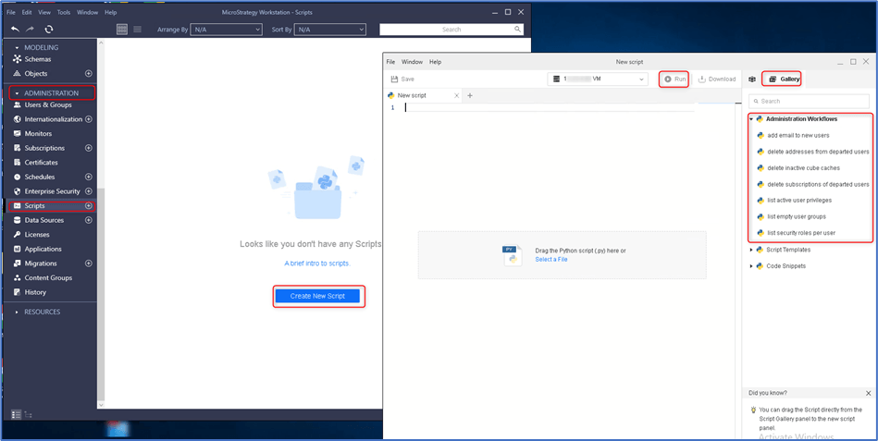This screenshot has height=441, width=878.
Task: Switch to grid view icon
Action: click(x=121, y=29)
